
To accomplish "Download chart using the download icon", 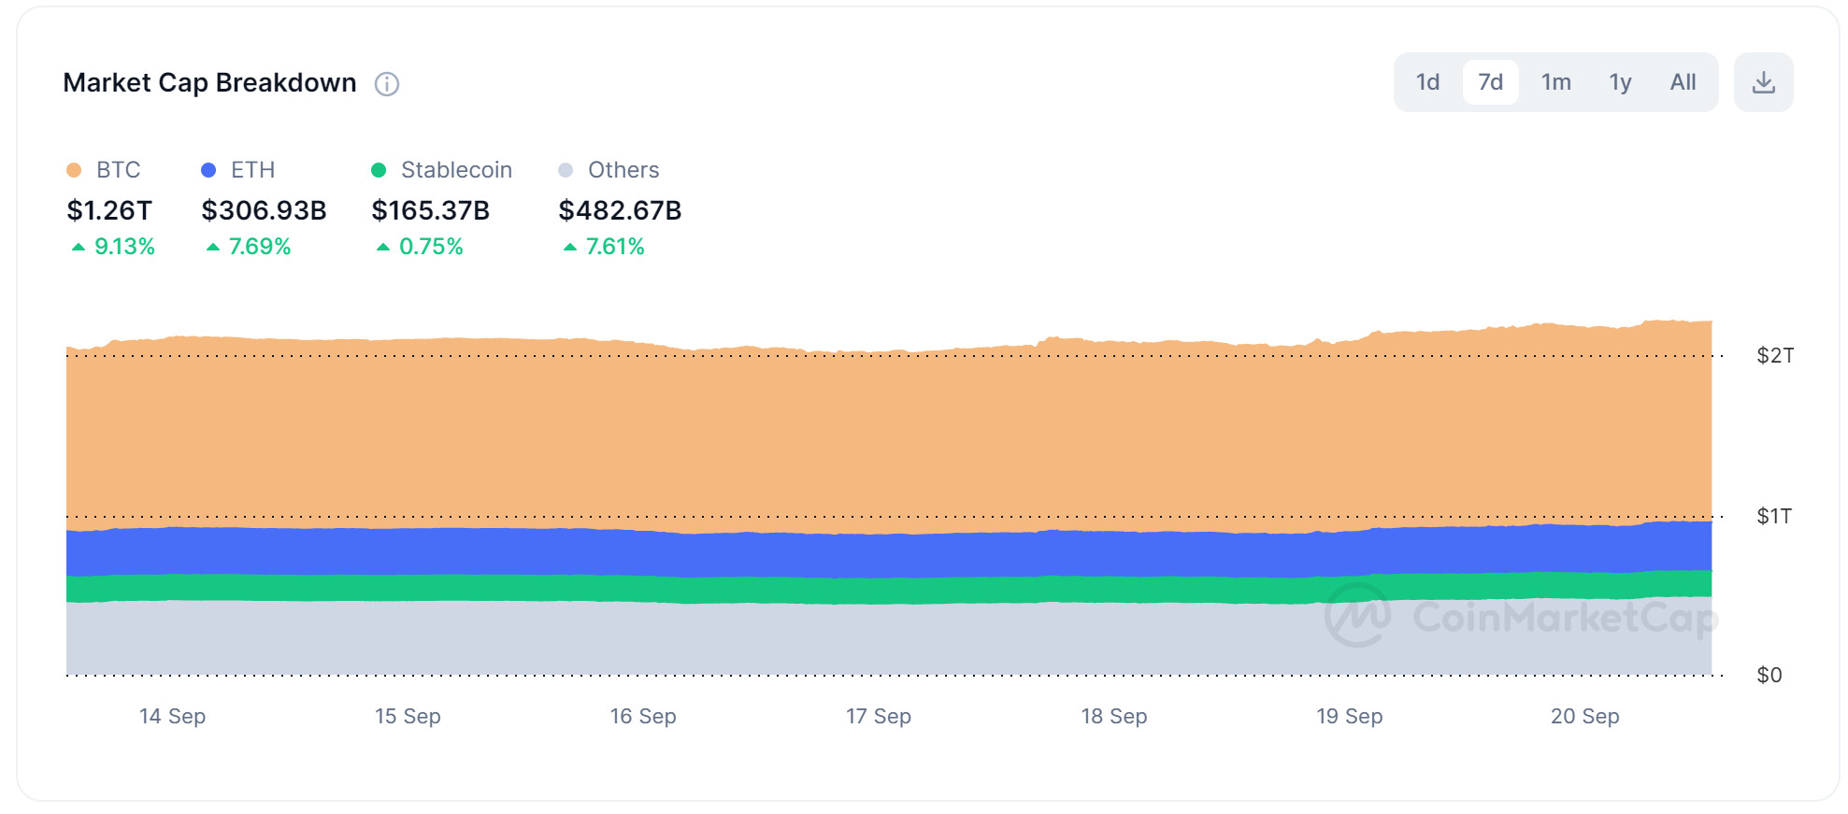I will click(x=1763, y=82).
